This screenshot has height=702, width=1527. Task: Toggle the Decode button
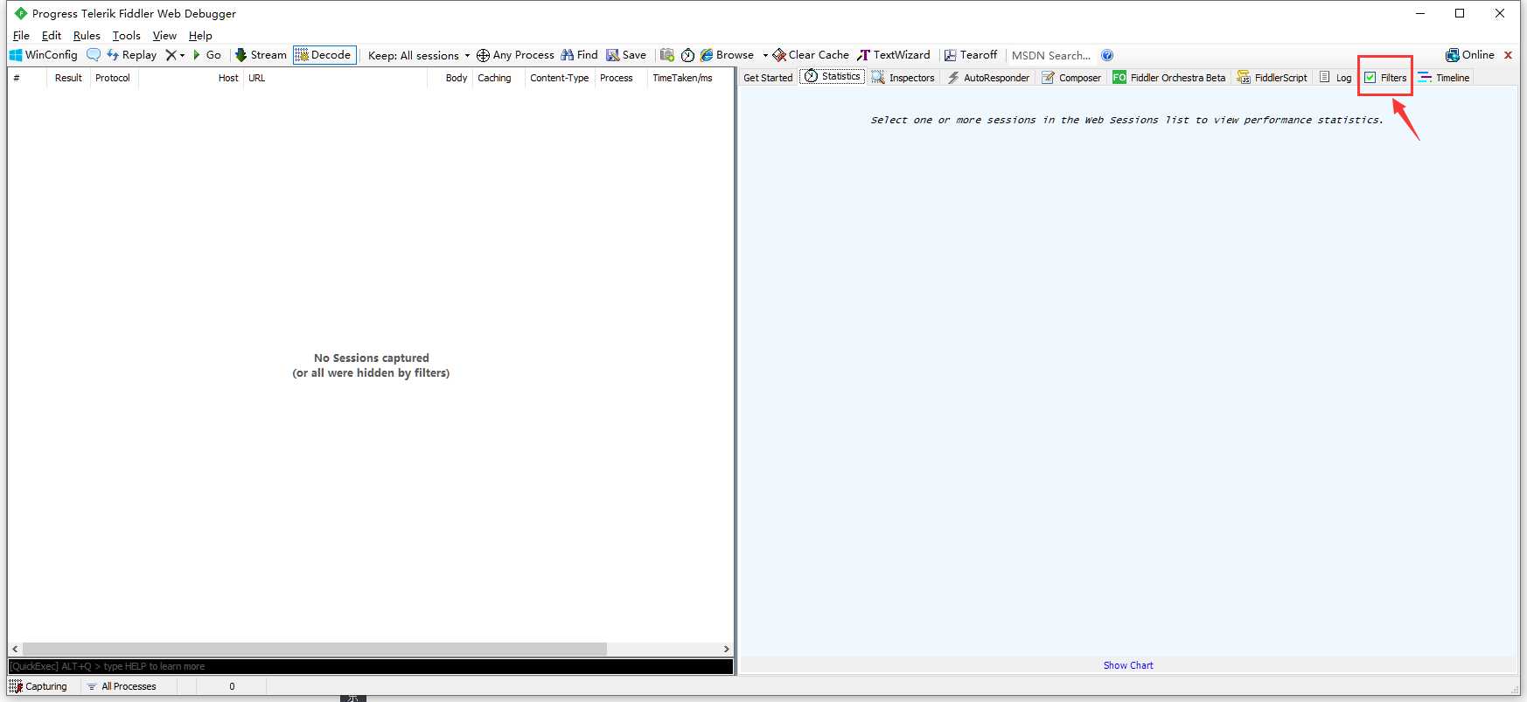(324, 55)
